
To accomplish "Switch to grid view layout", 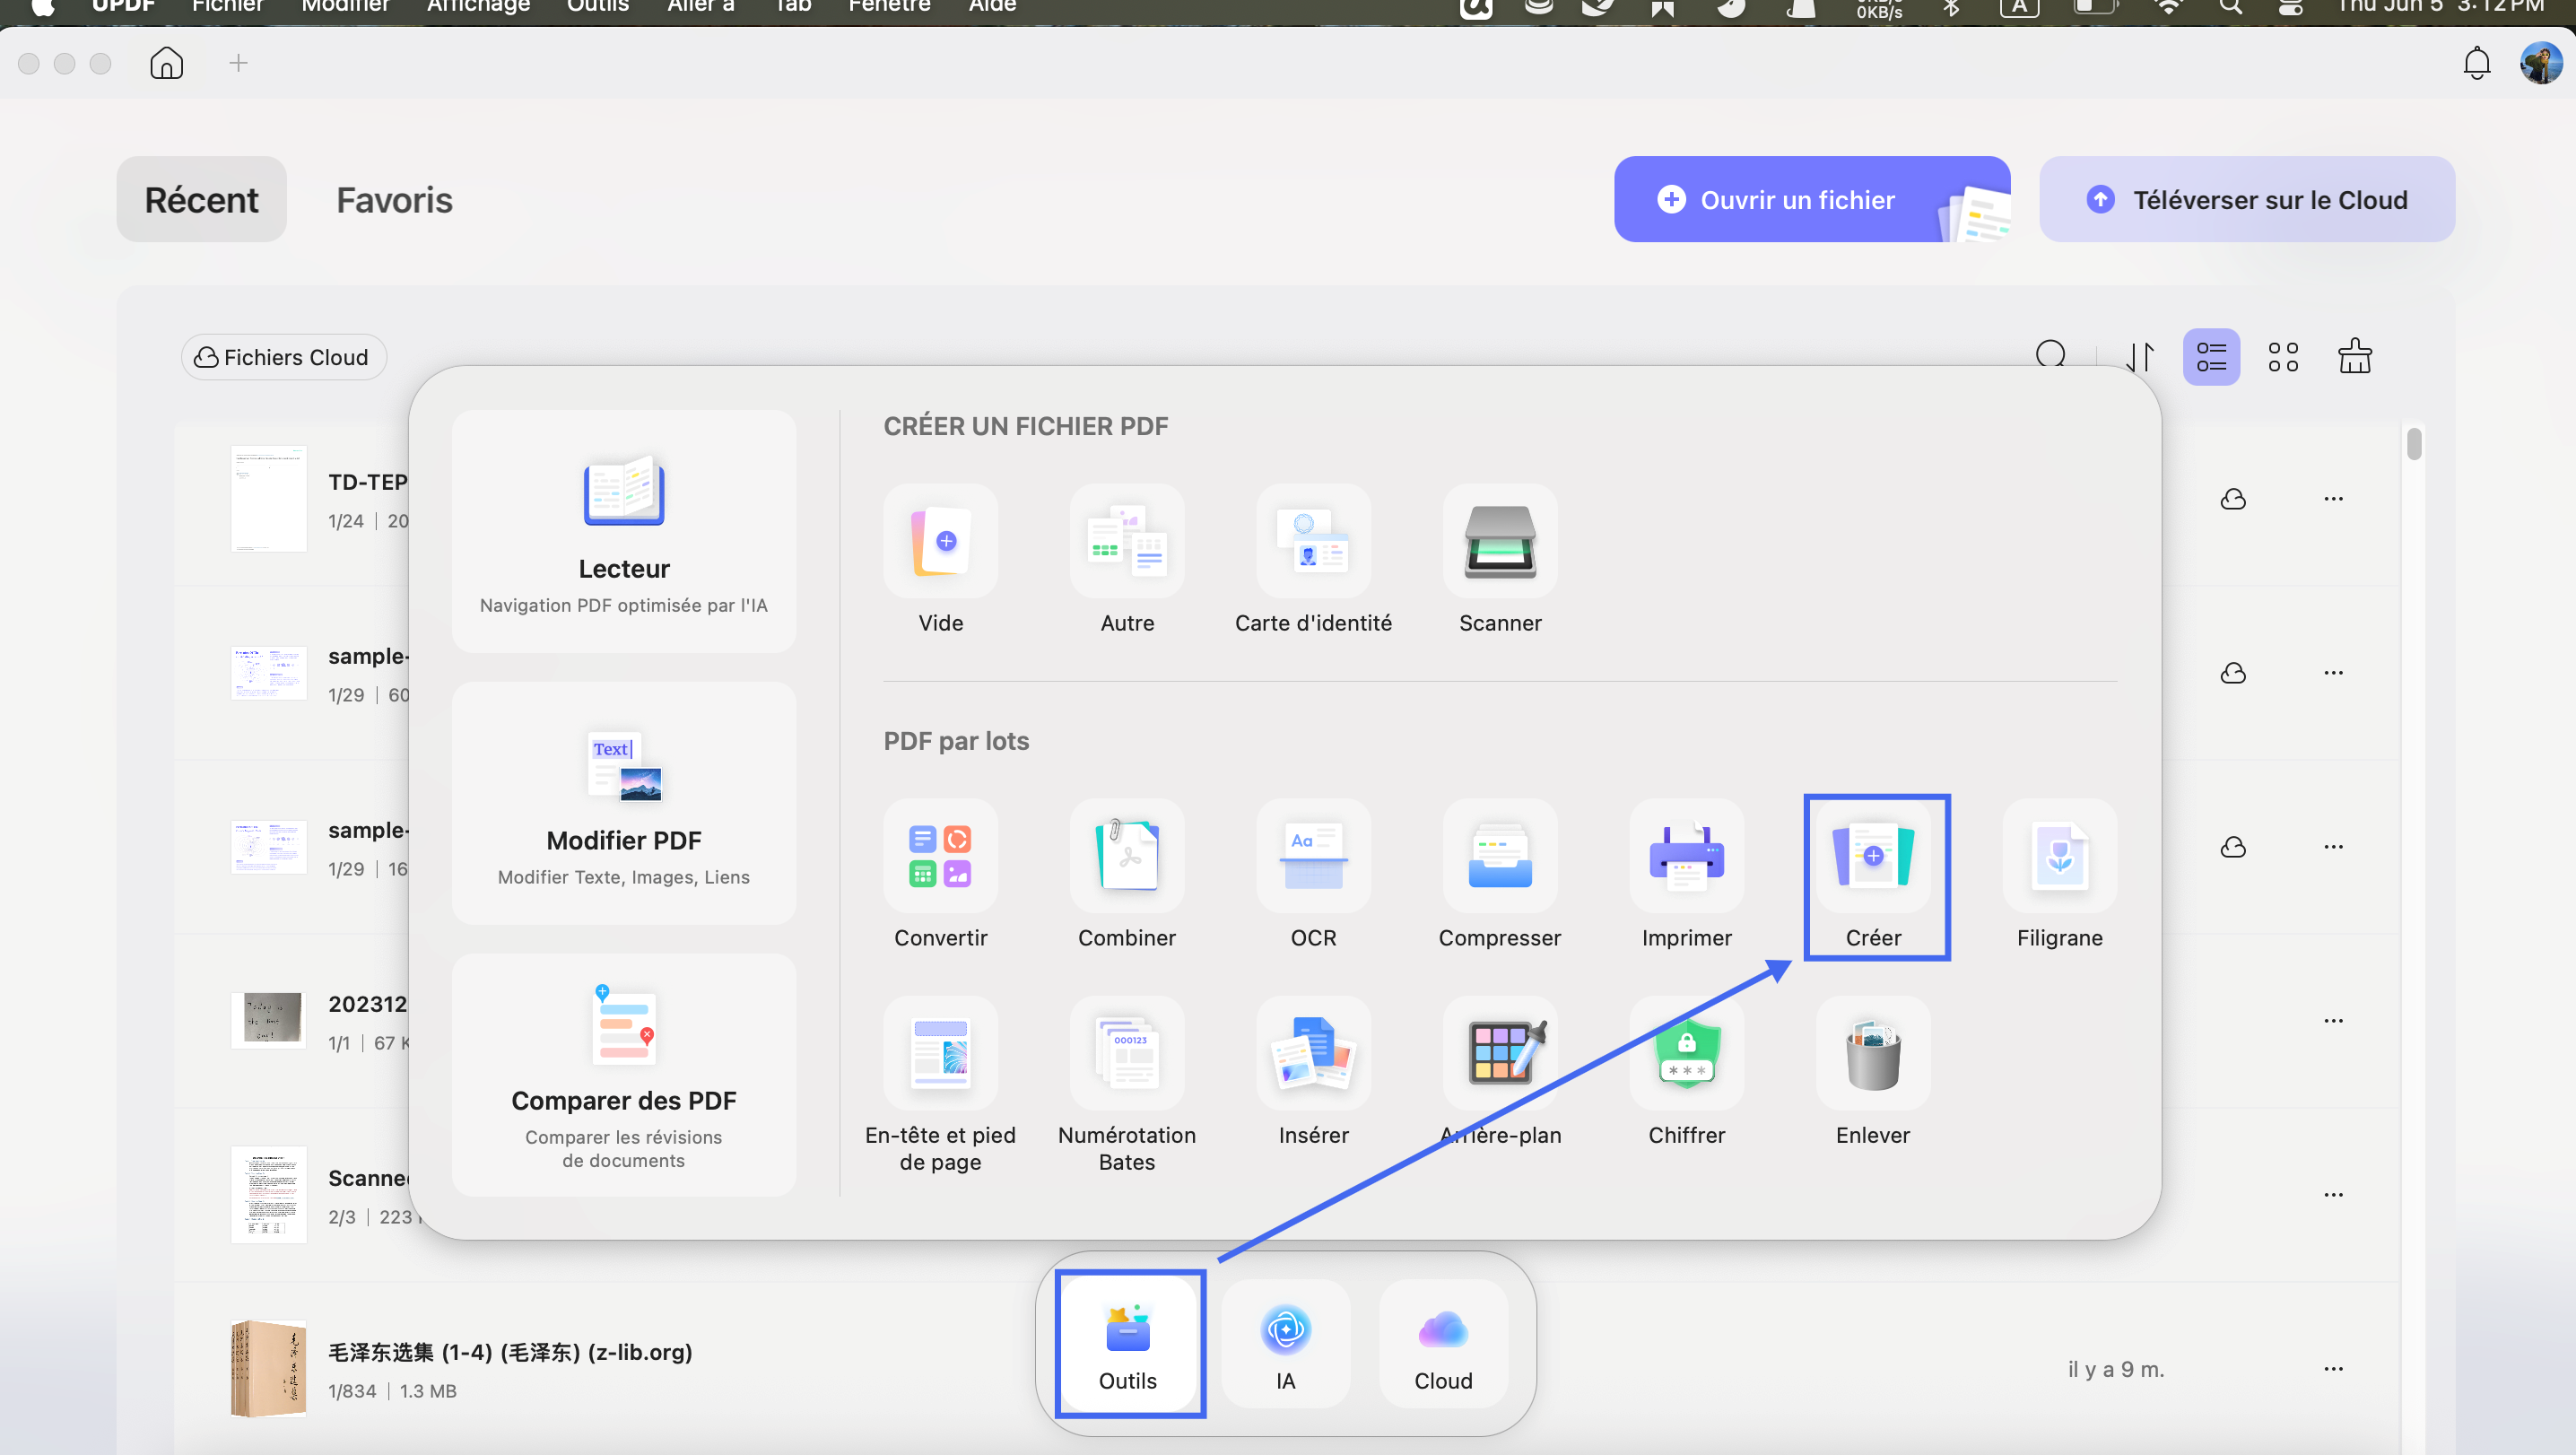I will click(2283, 357).
